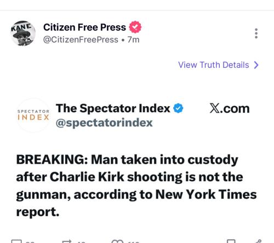Click the @CitizenFreePress handle
Image resolution: width=274 pixels, height=243 pixels.
(x=81, y=39)
